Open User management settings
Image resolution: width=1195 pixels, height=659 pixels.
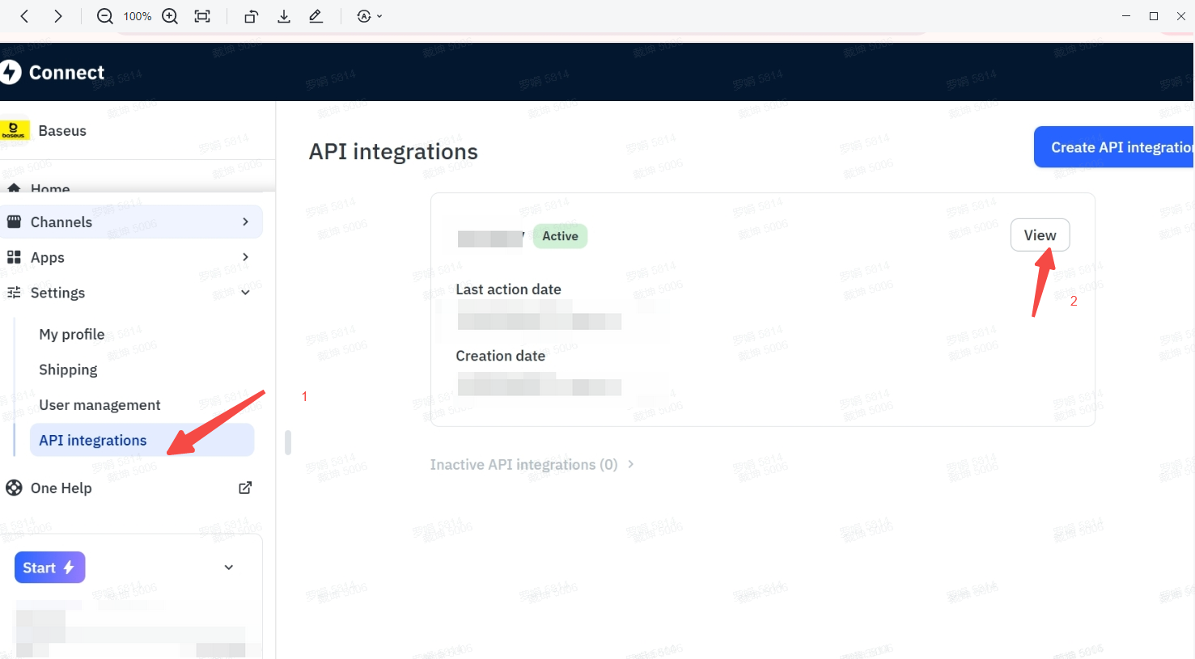point(100,405)
